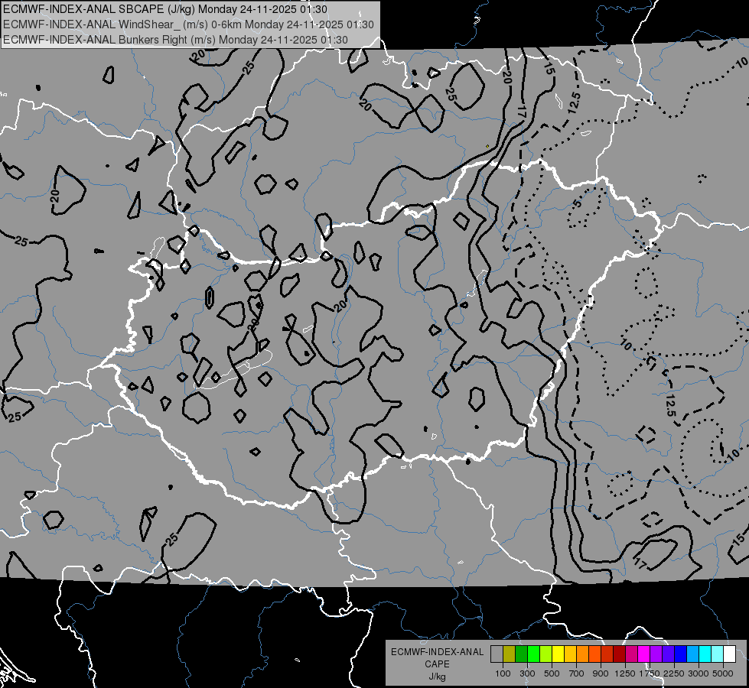This screenshot has width=749, height=688.
Task: Click the legend value 1750
Action: point(650,673)
